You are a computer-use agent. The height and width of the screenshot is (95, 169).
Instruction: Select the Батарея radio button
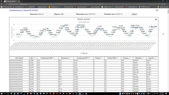point(130,58)
